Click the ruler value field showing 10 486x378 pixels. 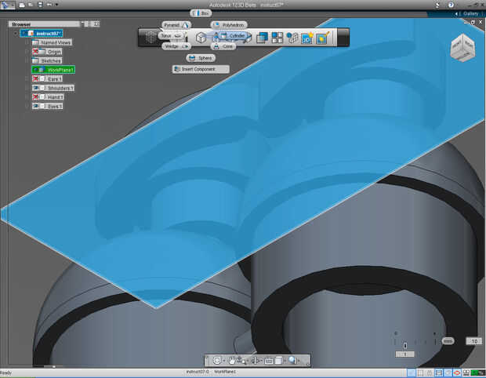[x=474, y=341]
